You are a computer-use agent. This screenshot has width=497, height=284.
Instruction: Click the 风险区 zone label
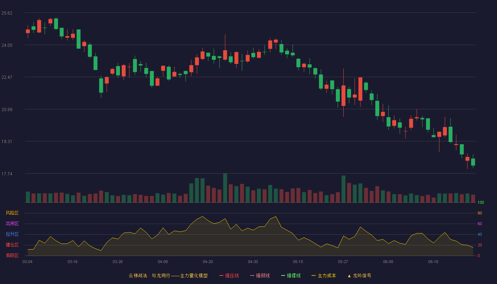tap(12, 213)
